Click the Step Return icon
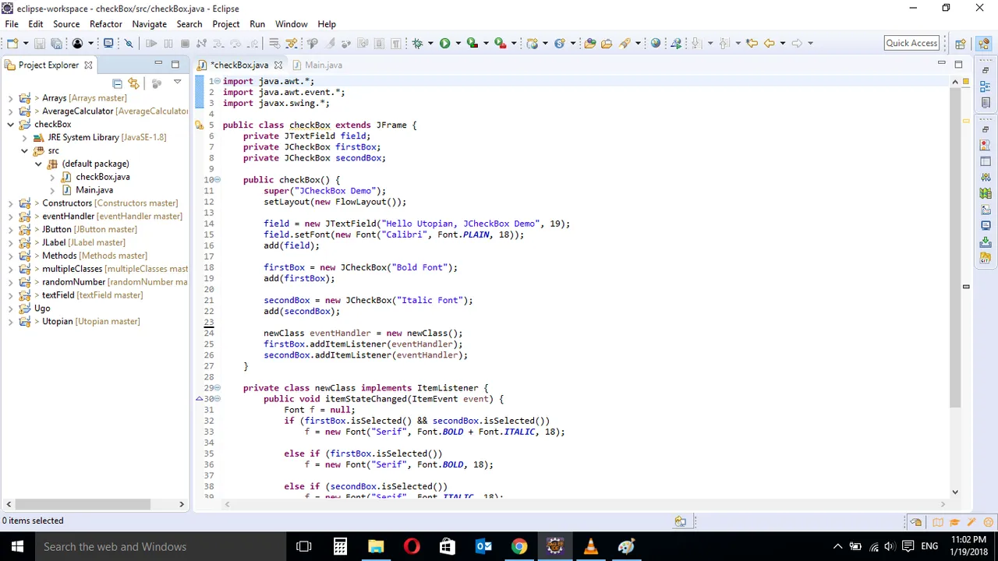Image resolution: width=998 pixels, height=561 pixels. pos(252,44)
